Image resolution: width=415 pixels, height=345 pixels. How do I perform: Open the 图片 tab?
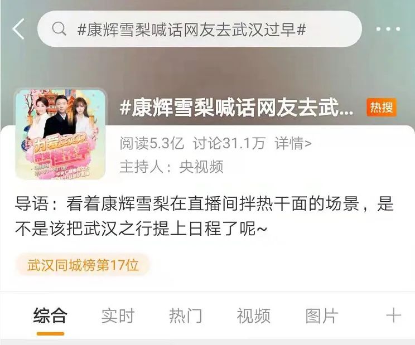pos(322,315)
